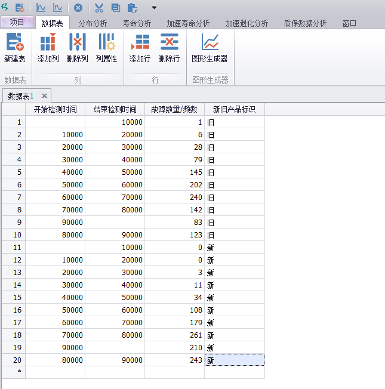Expand the quick access toolbar dropdown arrow
Screen dimensions: 385x389
click(x=154, y=8)
